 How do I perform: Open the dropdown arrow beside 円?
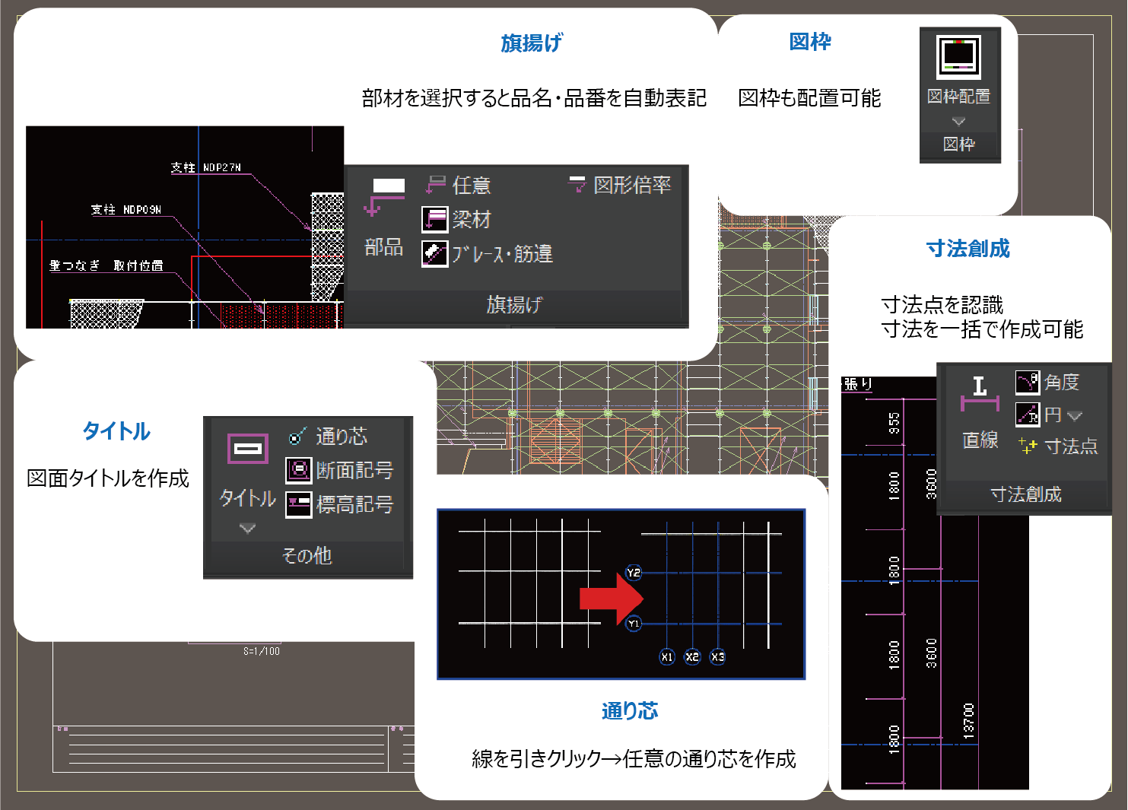click(1075, 416)
